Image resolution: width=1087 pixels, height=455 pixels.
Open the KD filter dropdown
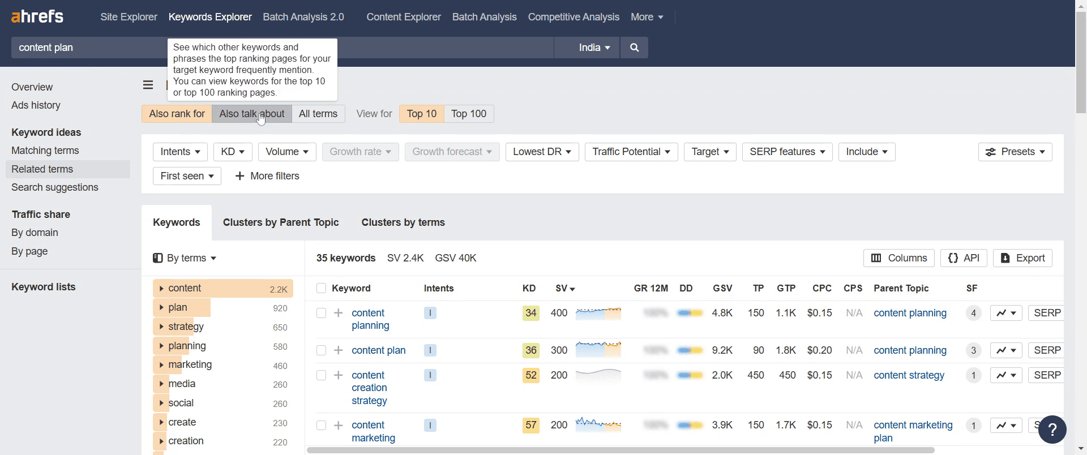point(233,152)
